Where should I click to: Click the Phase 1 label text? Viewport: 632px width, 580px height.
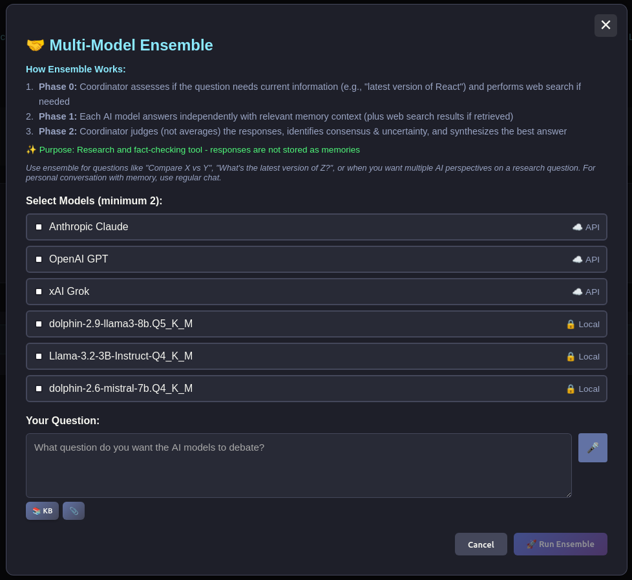58,116
